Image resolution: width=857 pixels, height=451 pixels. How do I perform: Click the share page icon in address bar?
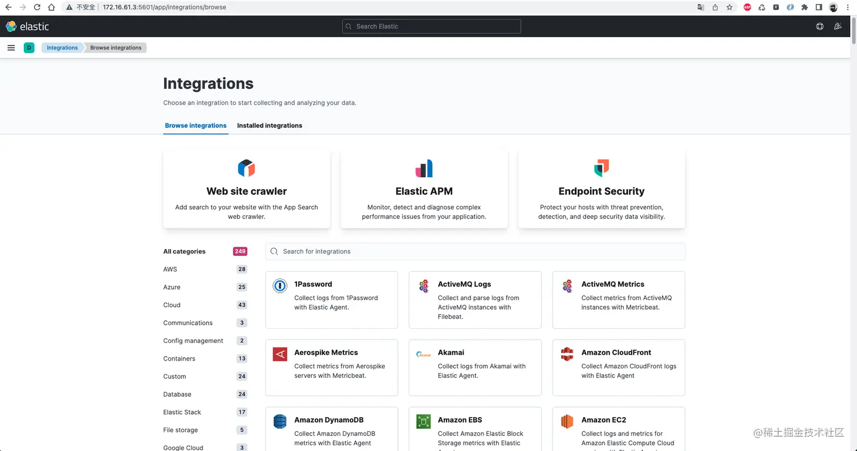715,7
